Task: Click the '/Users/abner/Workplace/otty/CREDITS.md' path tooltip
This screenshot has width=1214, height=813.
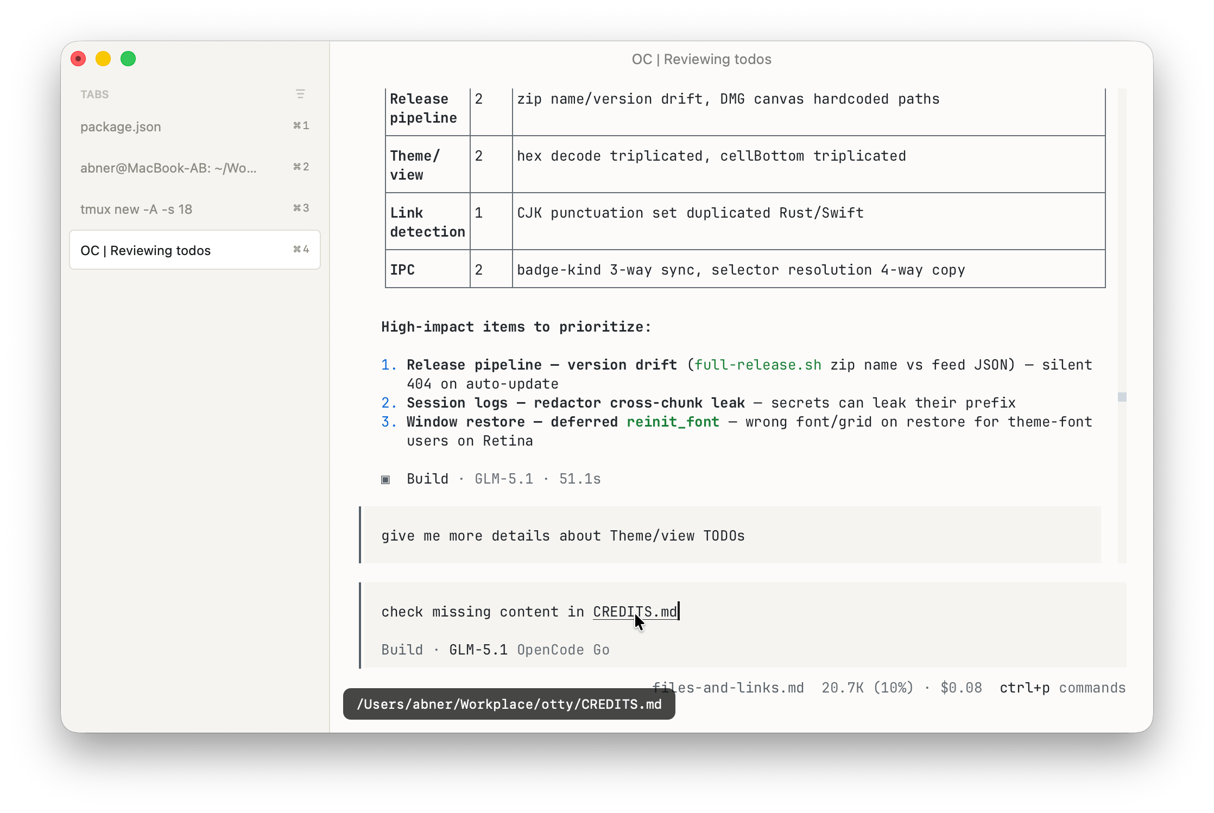Action: (x=509, y=704)
